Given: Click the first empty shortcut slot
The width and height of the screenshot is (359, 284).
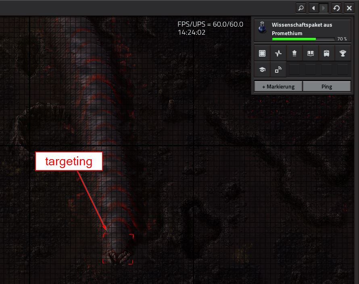Looking at the screenshot, I should (294, 69).
